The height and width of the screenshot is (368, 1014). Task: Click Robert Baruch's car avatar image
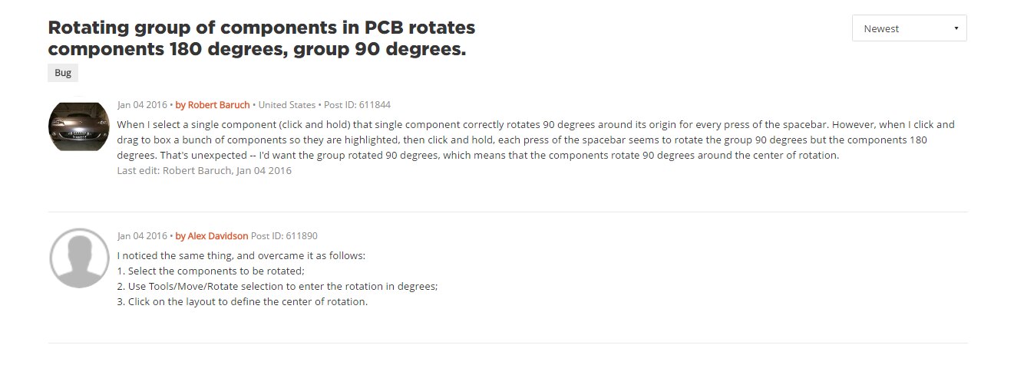pos(79,127)
